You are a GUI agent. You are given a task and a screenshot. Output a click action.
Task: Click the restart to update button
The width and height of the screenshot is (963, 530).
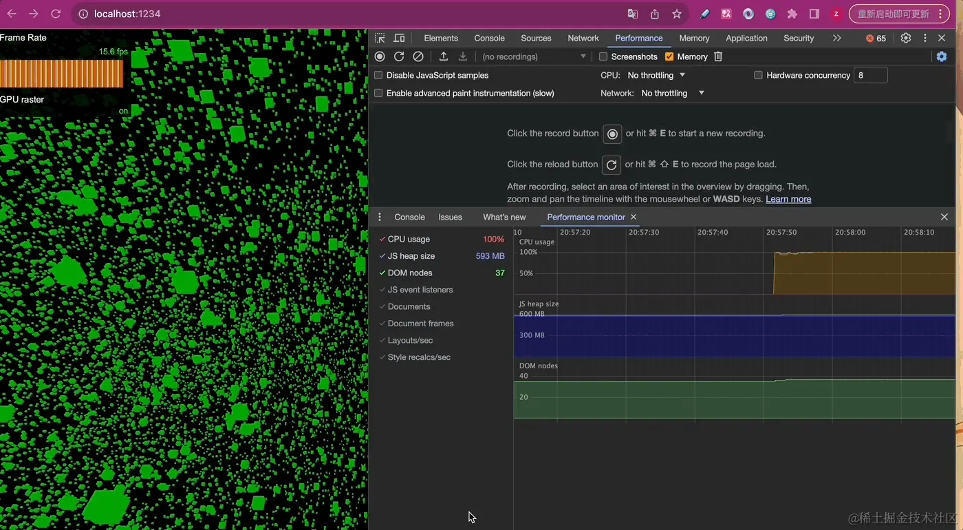(900, 14)
